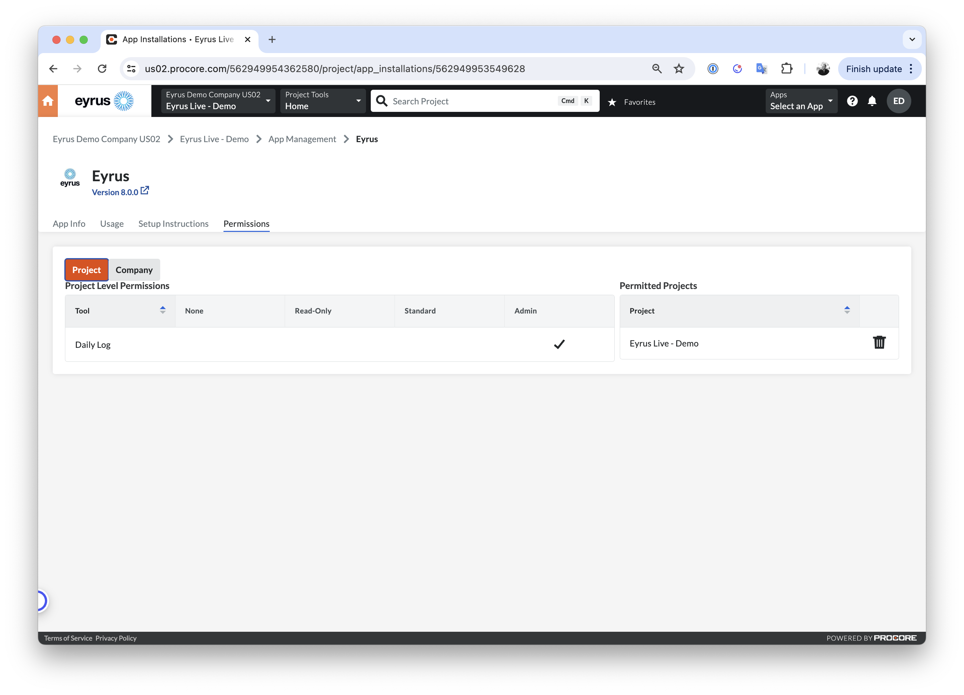Open the 1Password extension icon
The width and height of the screenshot is (964, 695).
click(713, 69)
